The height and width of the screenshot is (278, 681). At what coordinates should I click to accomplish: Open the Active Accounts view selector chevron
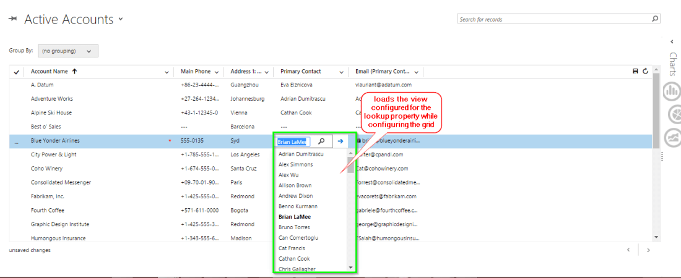point(121,19)
